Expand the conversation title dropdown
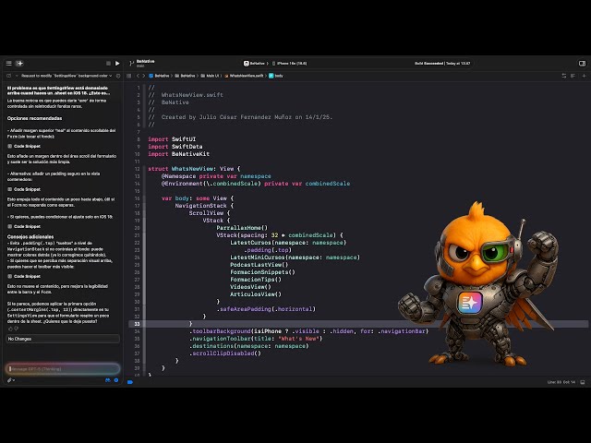591x443 pixels. pos(66,76)
